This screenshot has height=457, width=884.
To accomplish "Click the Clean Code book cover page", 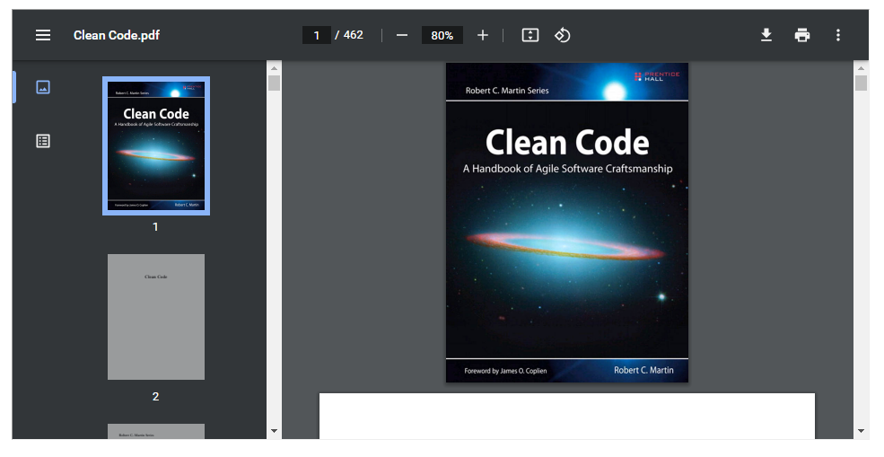I will click(x=567, y=223).
